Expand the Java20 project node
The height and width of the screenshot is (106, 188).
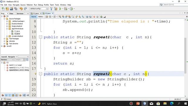point(2,46)
